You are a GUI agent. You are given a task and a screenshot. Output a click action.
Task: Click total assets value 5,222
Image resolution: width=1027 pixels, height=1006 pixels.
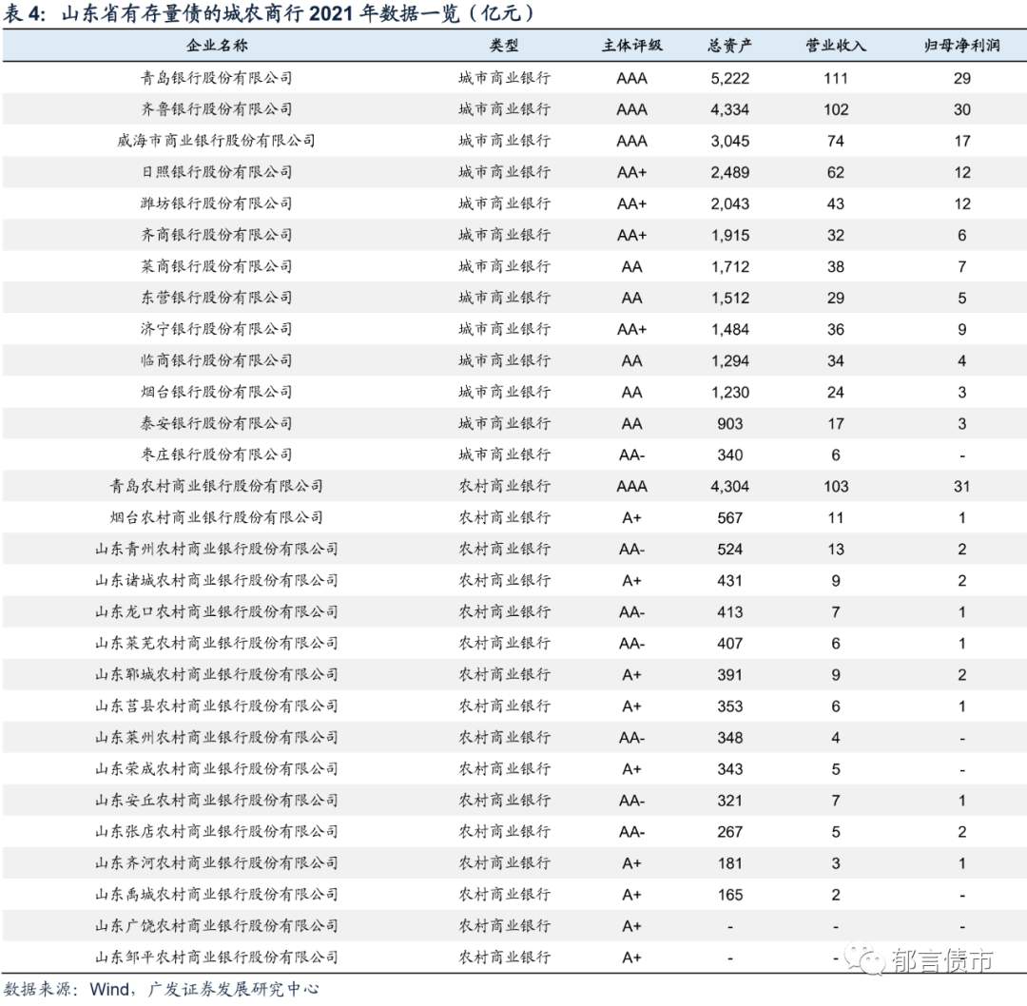(729, 79)
